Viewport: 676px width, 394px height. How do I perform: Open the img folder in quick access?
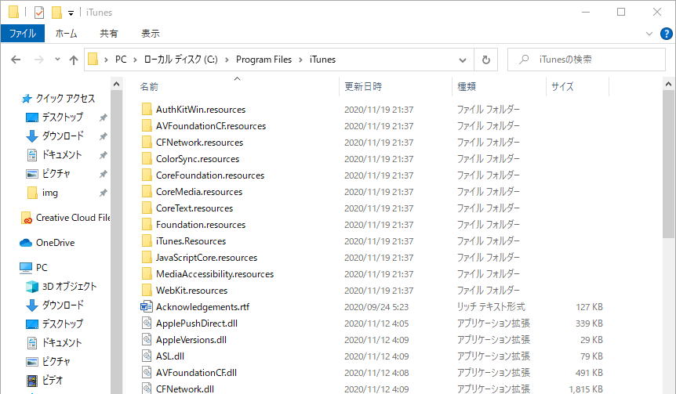[x=49, y=193]
